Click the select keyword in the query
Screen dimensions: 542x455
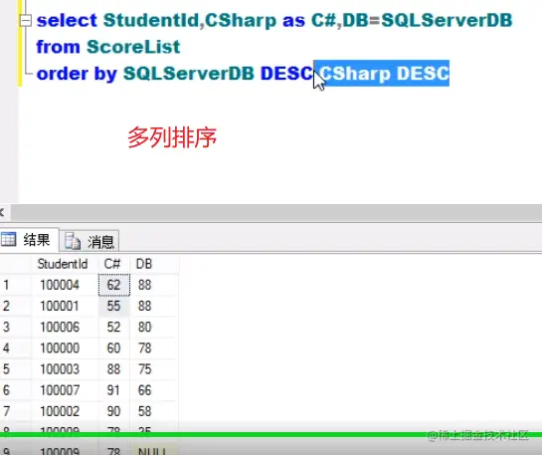click(x=67, y=20)
